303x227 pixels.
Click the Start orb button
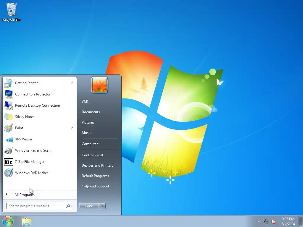click(8, 221)
